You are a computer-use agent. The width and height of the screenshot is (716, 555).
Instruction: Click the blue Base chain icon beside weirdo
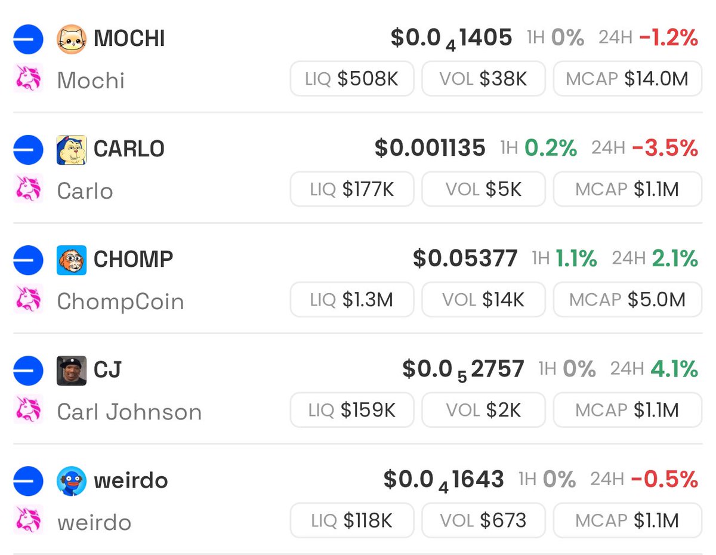coord(28,481)
